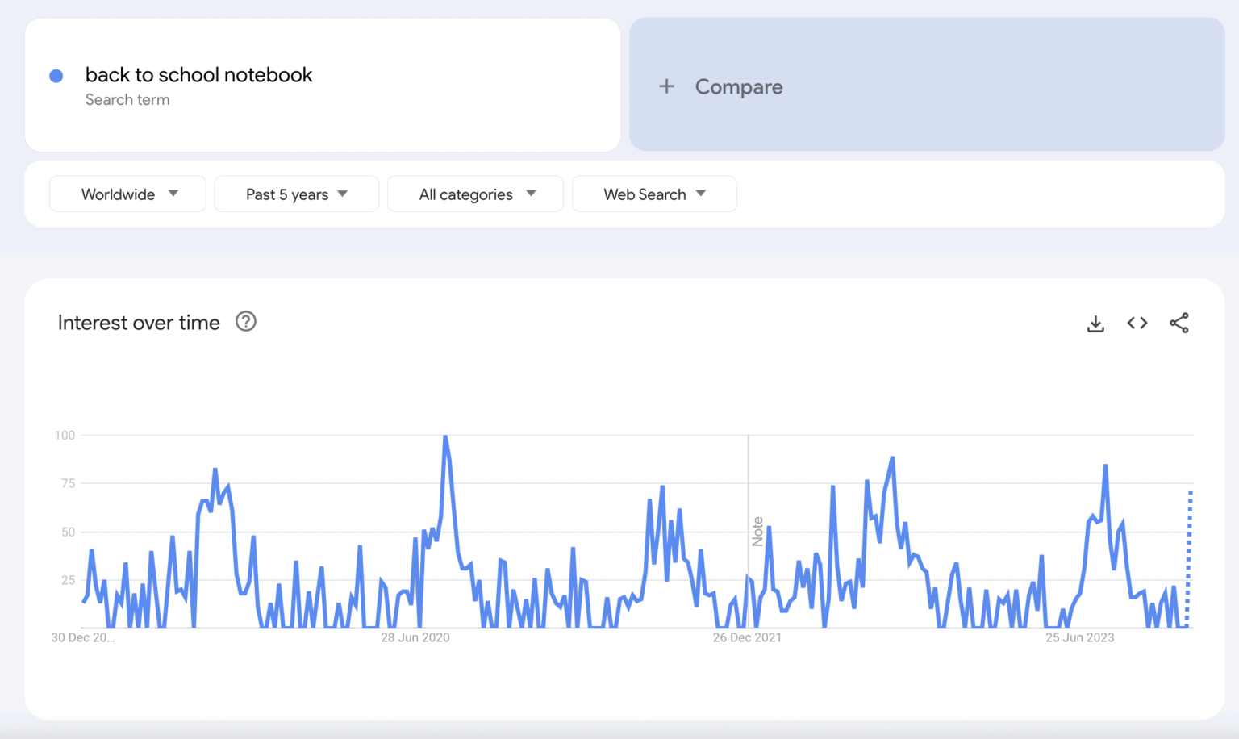1239x739 pixels.
Task: Click the '25 Jun 2023' axis label
Action: (1079, 637)
